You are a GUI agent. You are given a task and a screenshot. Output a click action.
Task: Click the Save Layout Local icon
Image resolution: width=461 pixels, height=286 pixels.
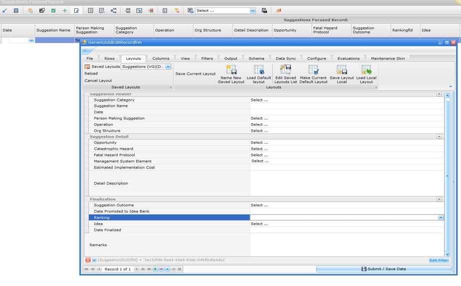pos(341,70)
